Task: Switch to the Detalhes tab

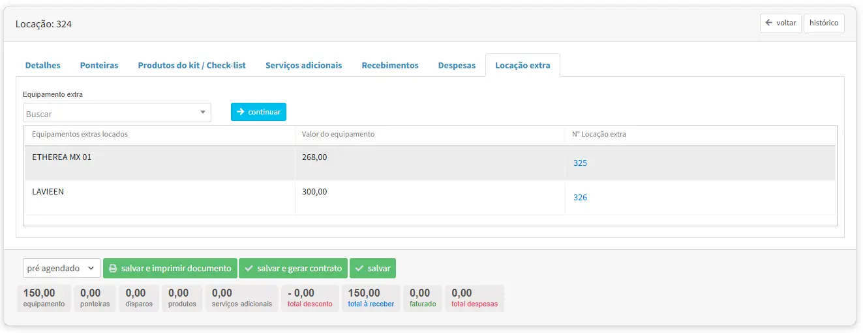Action: [x=42, y=65]
